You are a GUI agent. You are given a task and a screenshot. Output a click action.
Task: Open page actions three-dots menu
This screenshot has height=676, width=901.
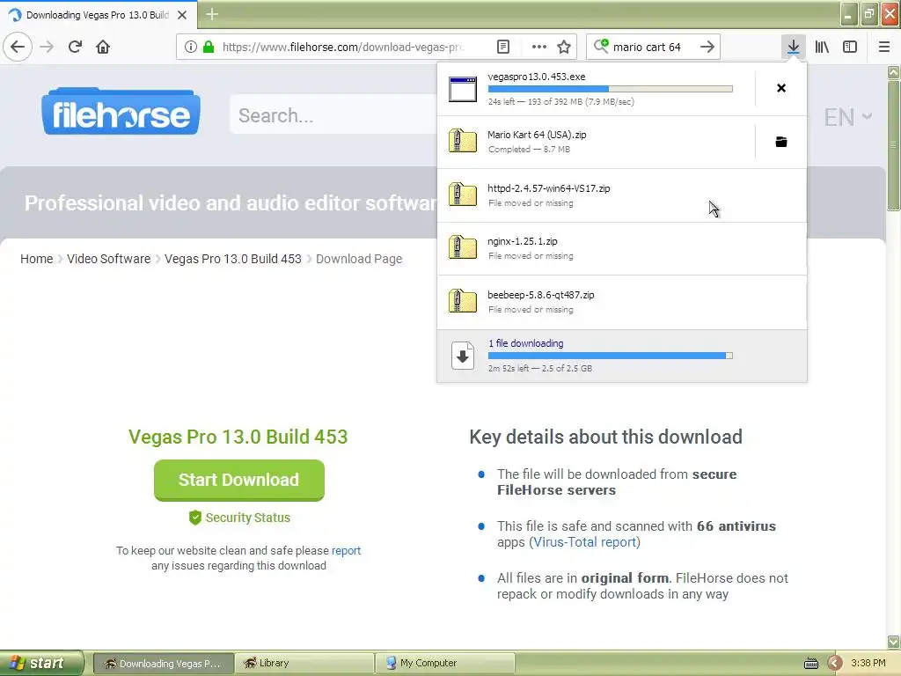click(539, 47)
